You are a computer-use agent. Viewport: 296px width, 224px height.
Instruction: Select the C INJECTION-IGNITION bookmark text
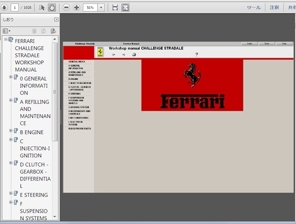(x=35, y=149)
